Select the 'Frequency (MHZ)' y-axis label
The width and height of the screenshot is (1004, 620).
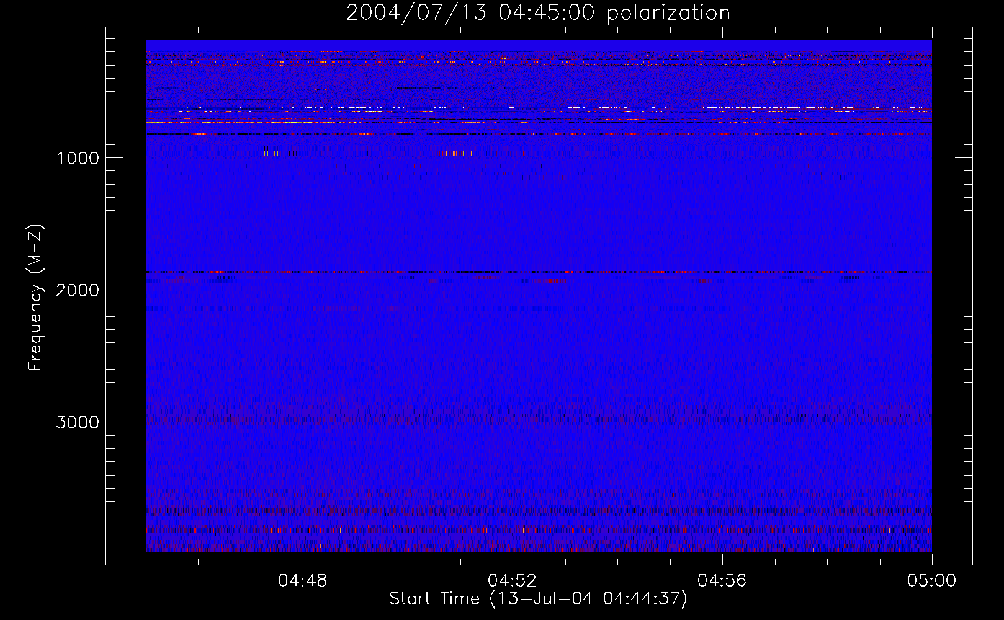coord(35,297)
